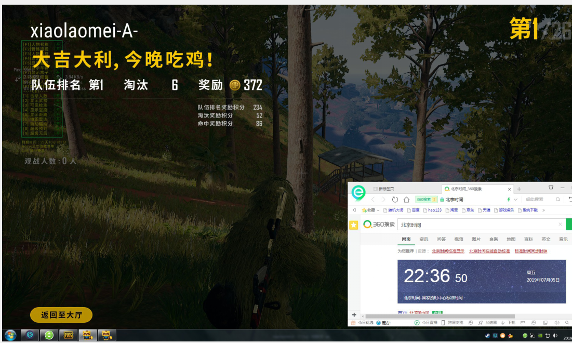Open the 天猫 bookmark
This screenshot has height=343, width=572.
pos(484,210)
